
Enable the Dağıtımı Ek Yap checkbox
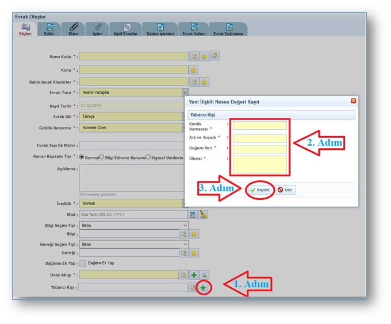(x=82, y=263)
